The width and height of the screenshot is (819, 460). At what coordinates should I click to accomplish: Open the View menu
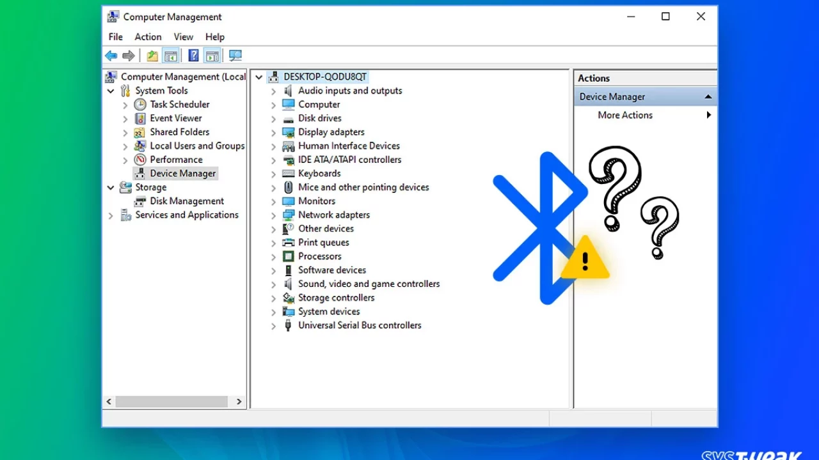click(183, 37)
